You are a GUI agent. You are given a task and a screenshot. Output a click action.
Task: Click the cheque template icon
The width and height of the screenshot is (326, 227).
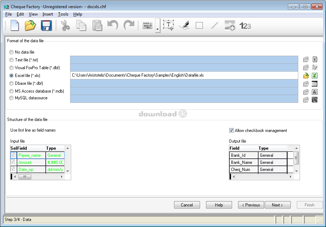pos(147,26)
